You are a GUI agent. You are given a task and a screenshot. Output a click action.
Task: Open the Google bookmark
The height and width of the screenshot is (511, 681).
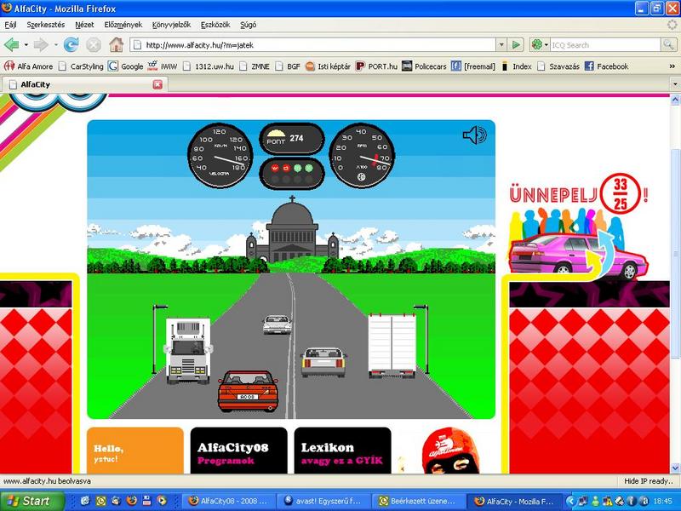point(126,66)
